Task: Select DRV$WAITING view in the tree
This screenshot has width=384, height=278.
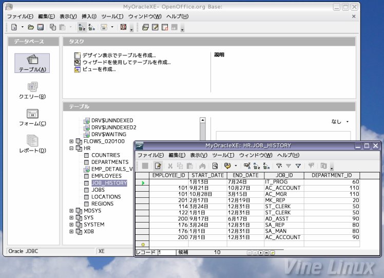Action: [109, 134]
